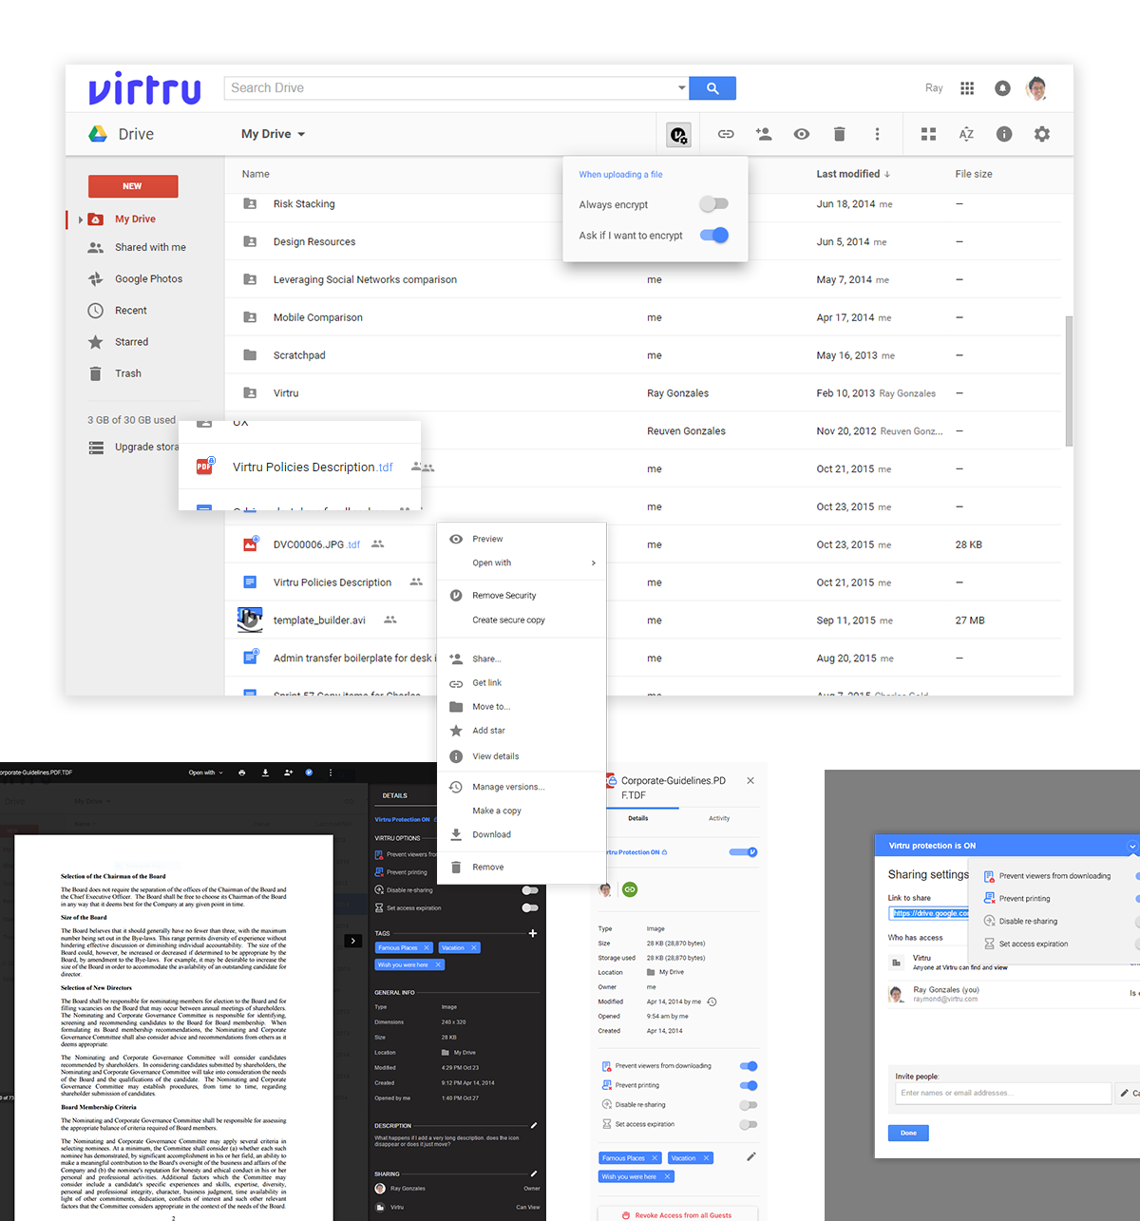This screenshot has width=1140, height=1221.
Task: Switch to the Activity tab
Action: [x=719, y=818]
